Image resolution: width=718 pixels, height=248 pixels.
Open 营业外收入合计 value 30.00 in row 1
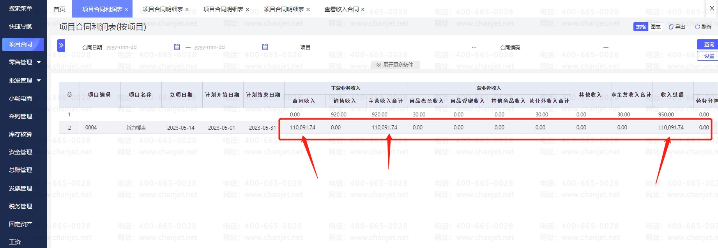pos(542,114)
